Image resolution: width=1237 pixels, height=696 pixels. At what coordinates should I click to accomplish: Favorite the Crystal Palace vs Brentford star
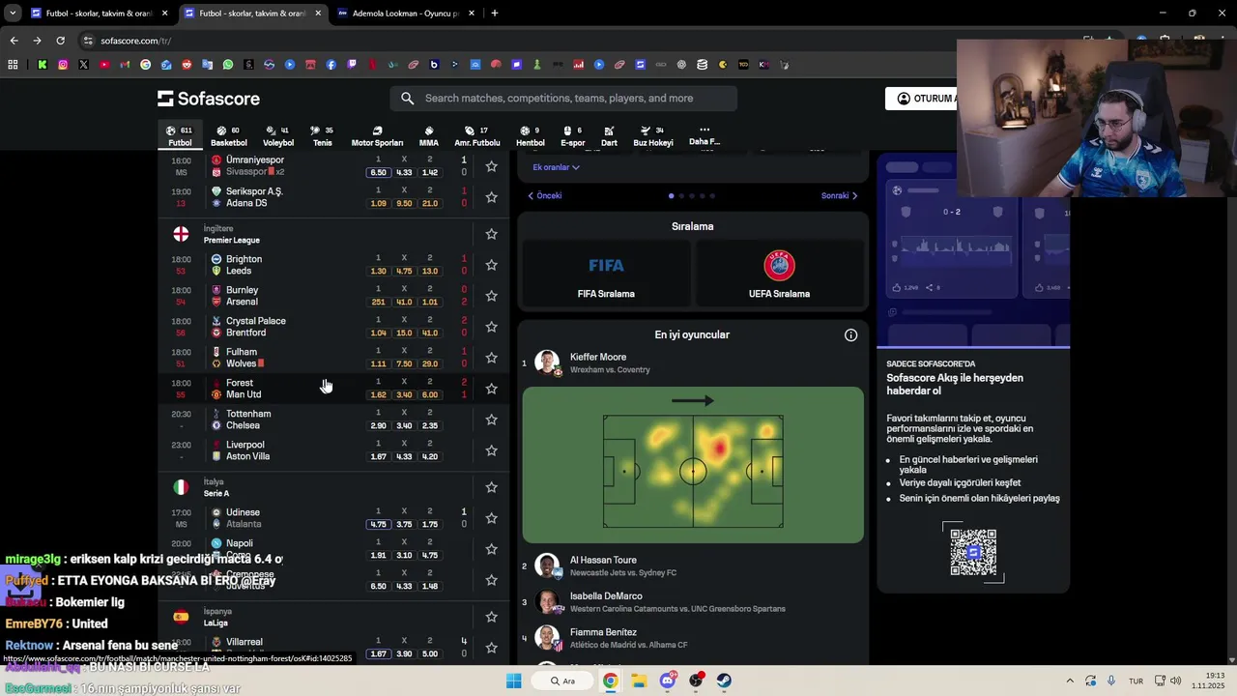[x=491, y=327]
